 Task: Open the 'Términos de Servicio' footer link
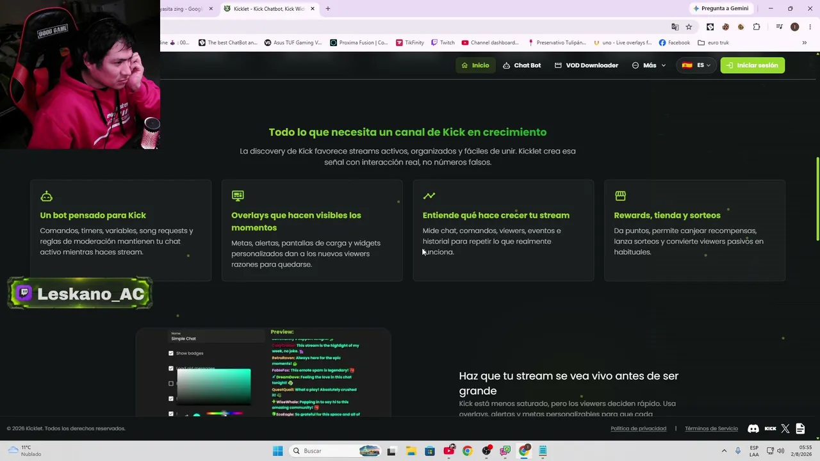pyautogui.click(x=711, y=428)
